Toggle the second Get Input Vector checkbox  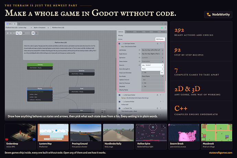120,95
